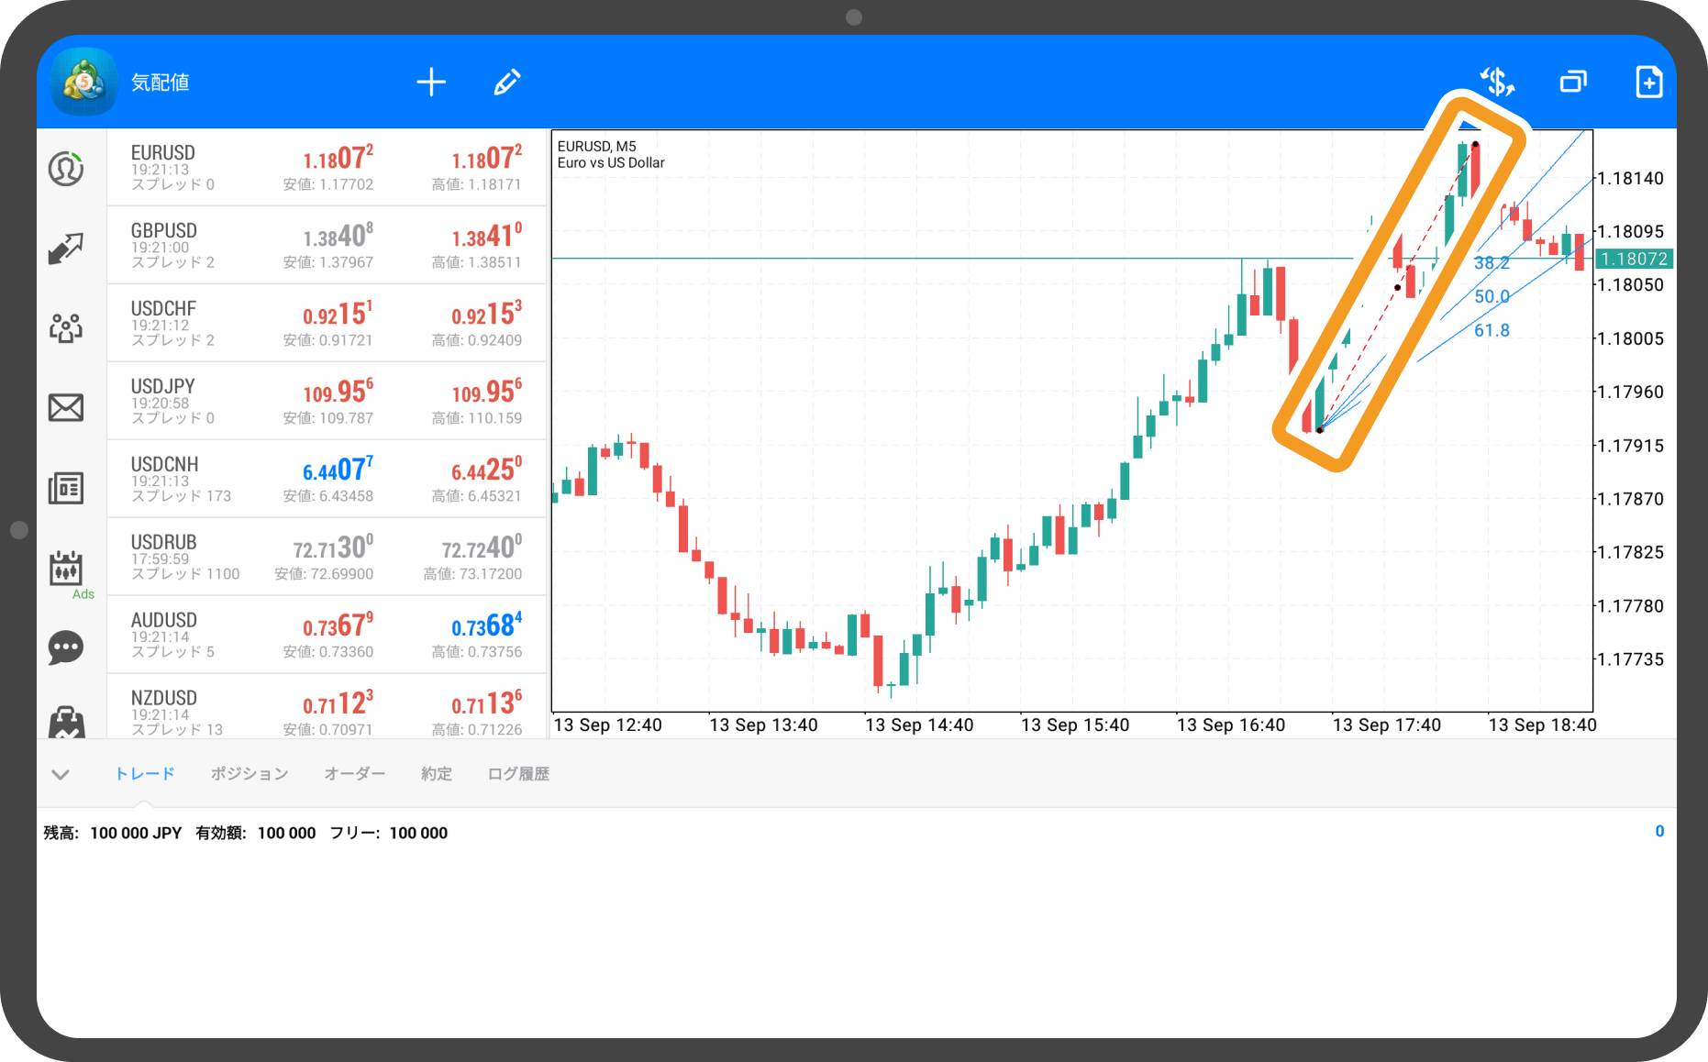The width and height of the screenshot is (1708, 1062).
Task: Select the USDJPY quote row
Action: 327,402
